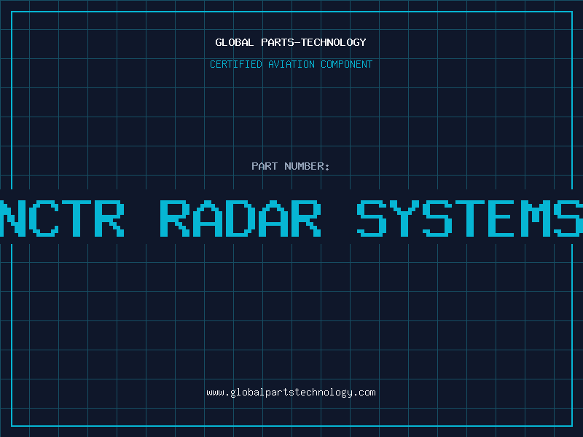Select the CERTIFIED AVIATION COMPONENT subtitle
This screenshot has width=583, height=437.
[x=291, y=64]
